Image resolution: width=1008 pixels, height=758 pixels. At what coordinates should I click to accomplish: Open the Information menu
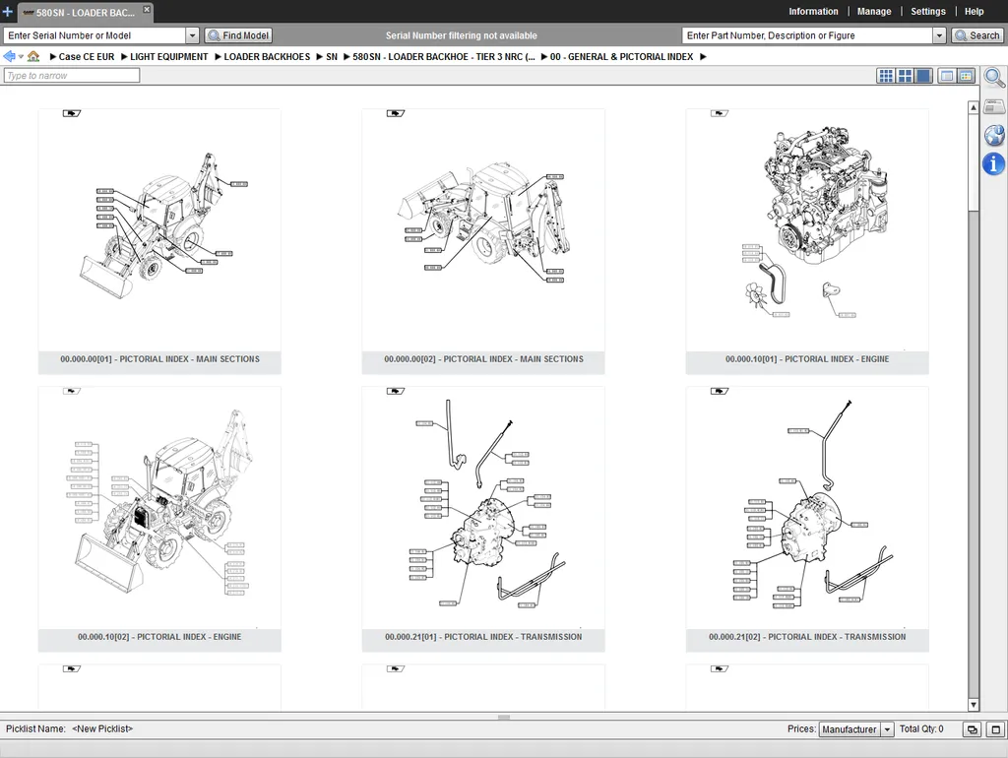[813, 12]
